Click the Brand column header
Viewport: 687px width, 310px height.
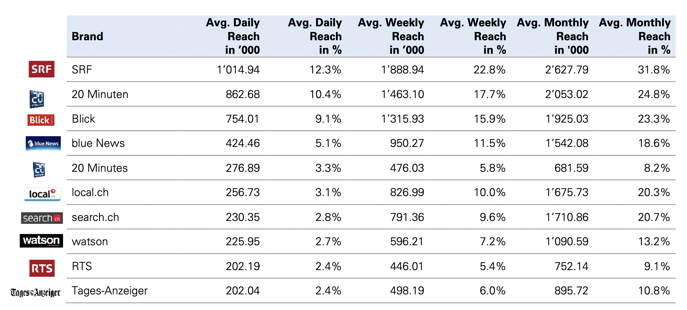(87, 36)
